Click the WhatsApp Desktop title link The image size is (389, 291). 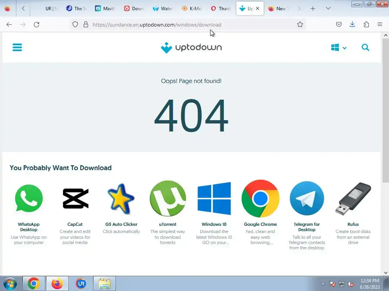click(29, 227)
